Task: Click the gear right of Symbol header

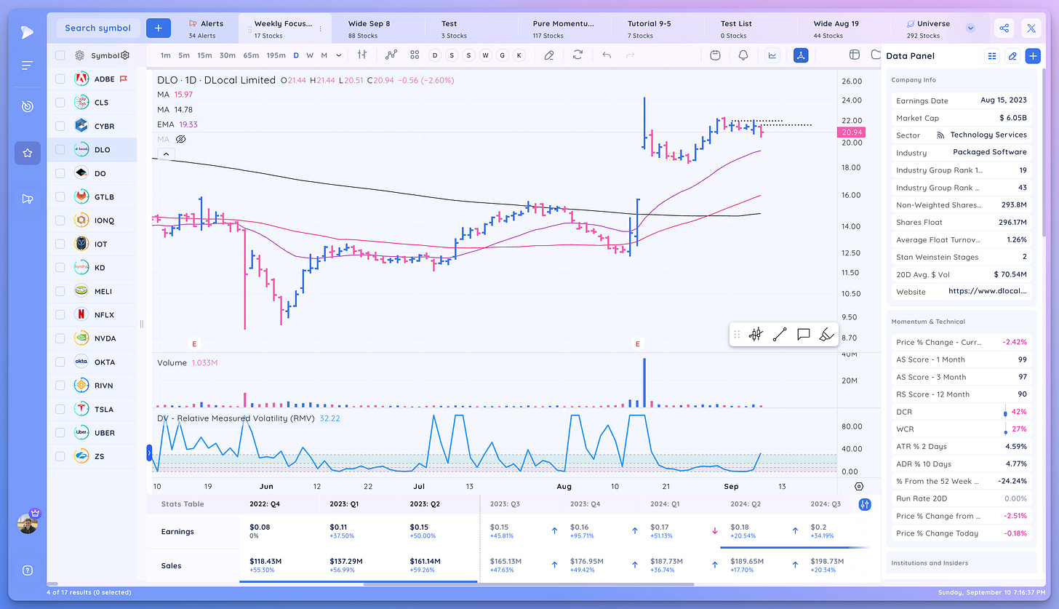Action: click(x=125, y=55)
